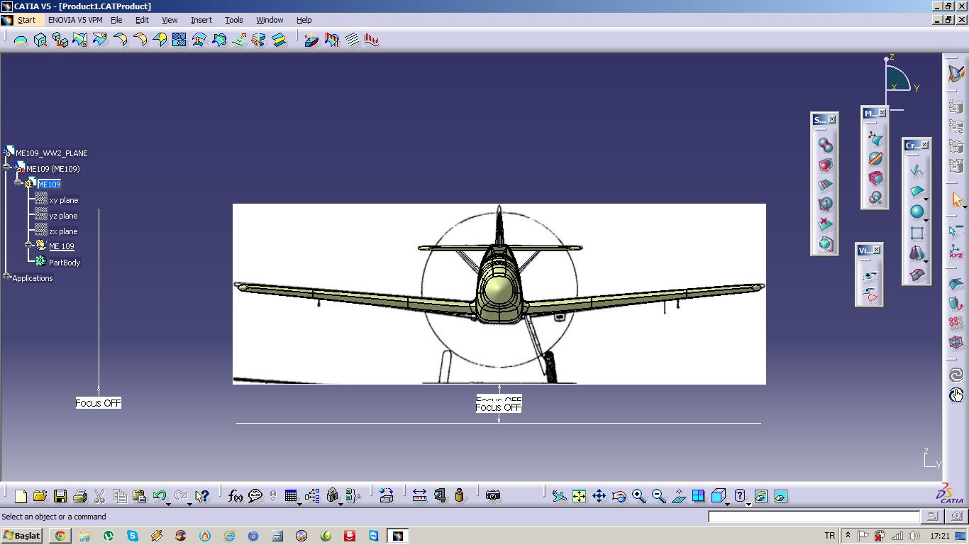Click the four-point square patch icon in Cr... toolbar
Viewport: 969px width, 545px height.
917,233
